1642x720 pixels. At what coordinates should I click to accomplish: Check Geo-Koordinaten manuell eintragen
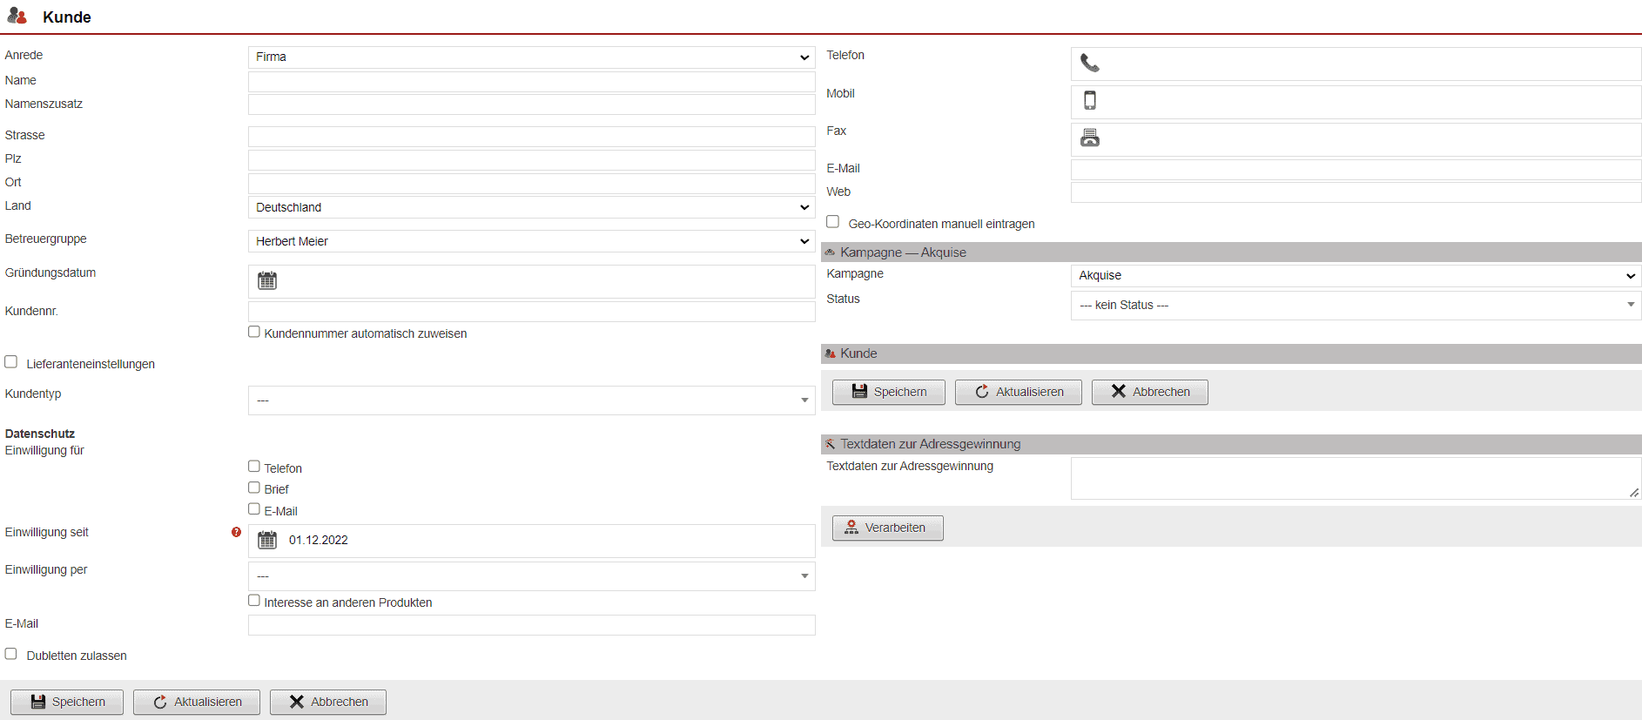833,222
